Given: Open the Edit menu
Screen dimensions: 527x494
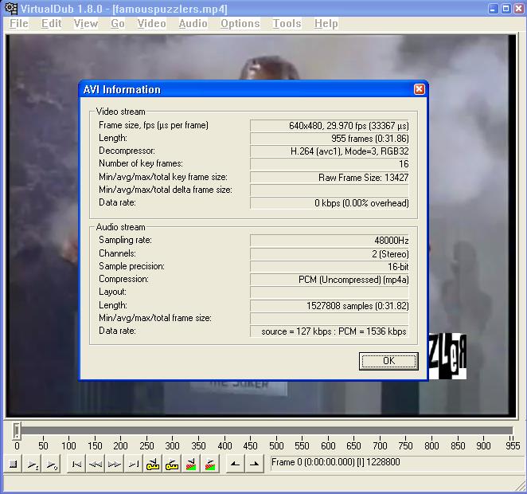Looking at the screenshot, I should point(51,24).
